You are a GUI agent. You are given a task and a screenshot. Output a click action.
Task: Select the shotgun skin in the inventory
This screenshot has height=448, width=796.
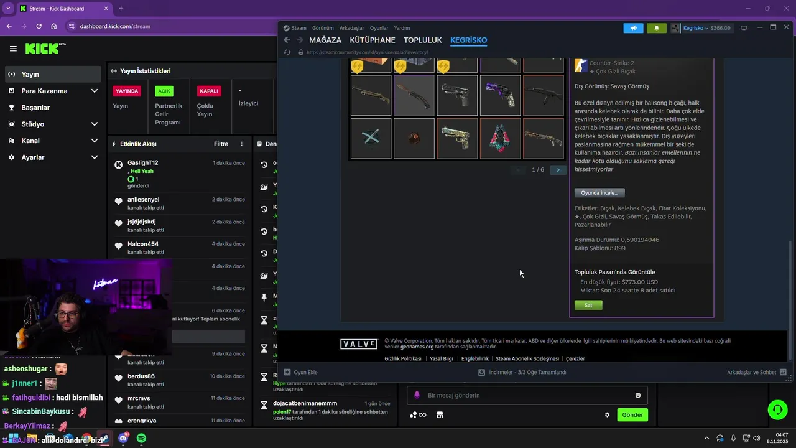[371, 95]
